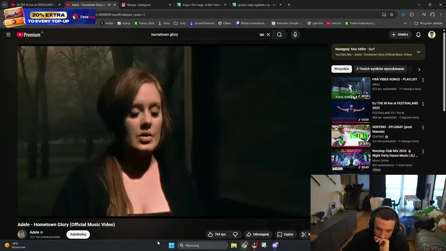Like the video with 704 tys. thumbs up

[217, 234]
